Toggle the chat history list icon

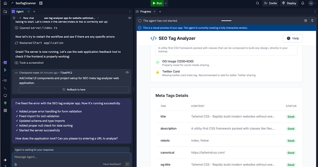[x=14, y=18]
